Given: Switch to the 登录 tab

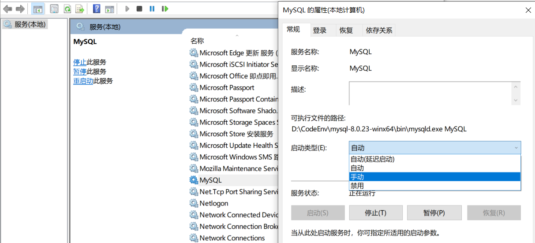Looking at the screenshot, I should coord(320,30).
